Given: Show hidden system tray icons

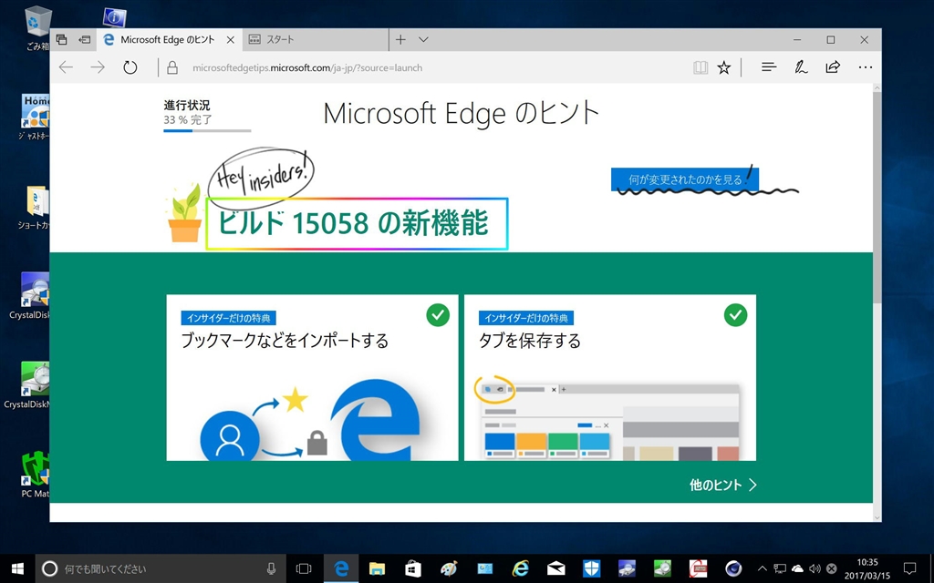Looking at the screenshot, I should pyautogui.click(x=762, y=568).
